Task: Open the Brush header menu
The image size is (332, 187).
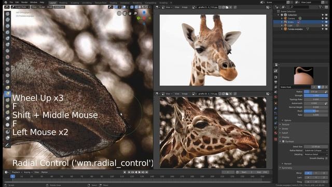Action: (50, 7)
